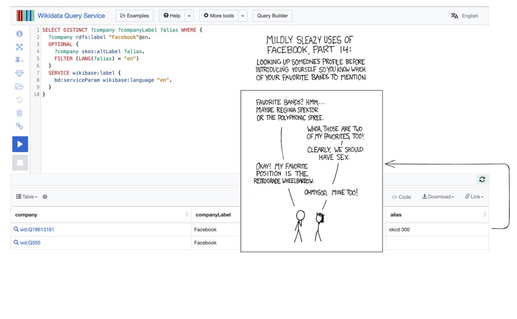The width and height of the screenshot is (517, 319).
Task: Sort by the companyLabel column header
Action: point(216,214)
